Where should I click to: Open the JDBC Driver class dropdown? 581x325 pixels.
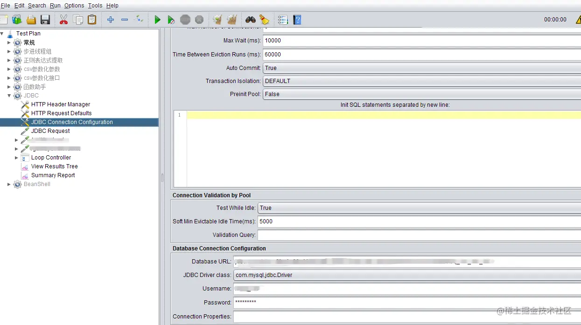407,275
